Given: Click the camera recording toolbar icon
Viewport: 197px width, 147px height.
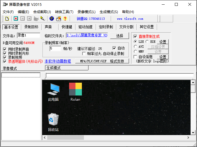Looking at the screenshot, I should point(36,19).
